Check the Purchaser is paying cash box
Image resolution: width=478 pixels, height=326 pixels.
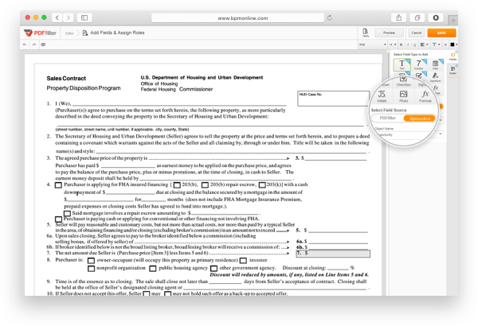coord(58,219)
